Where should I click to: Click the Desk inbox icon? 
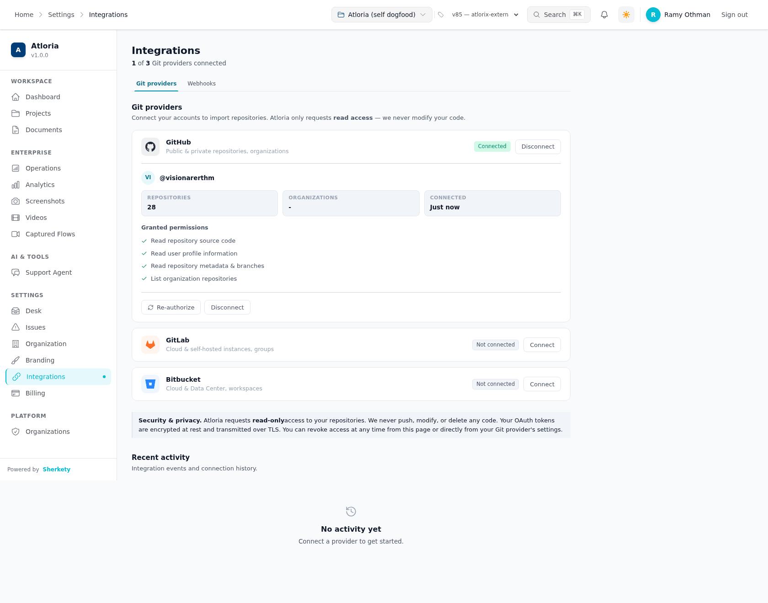tap(16, 311)
